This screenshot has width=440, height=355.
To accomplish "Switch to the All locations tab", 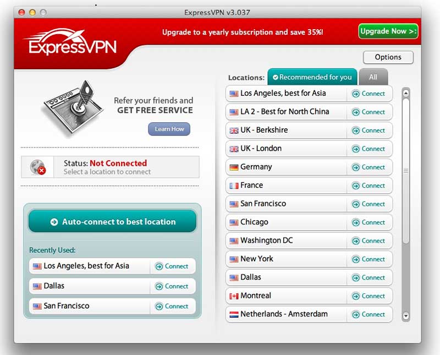I will (373, 77).
